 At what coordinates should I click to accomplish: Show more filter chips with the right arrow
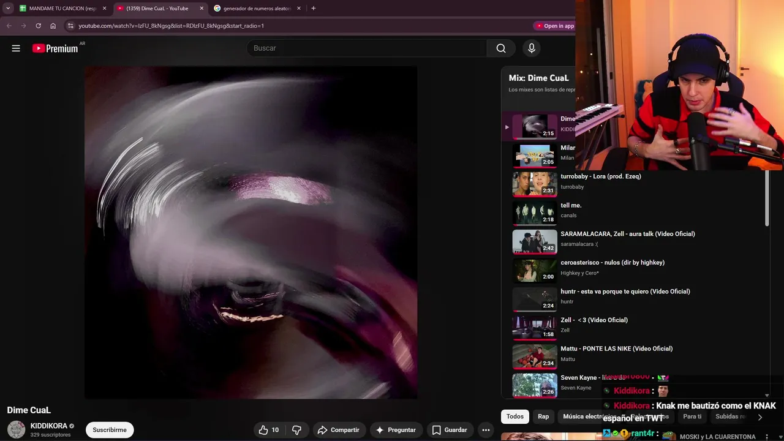click(760, 417)
